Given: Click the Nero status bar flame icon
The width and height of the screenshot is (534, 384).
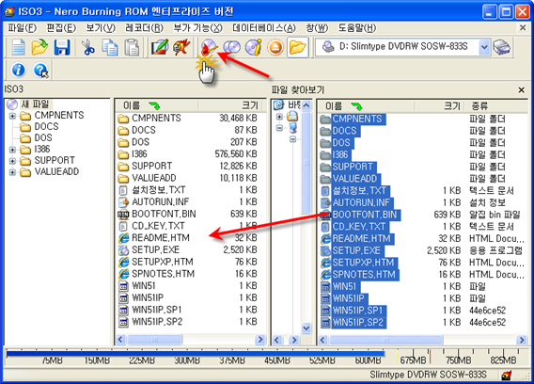Looking at the screenshot, I should (507, 376).
